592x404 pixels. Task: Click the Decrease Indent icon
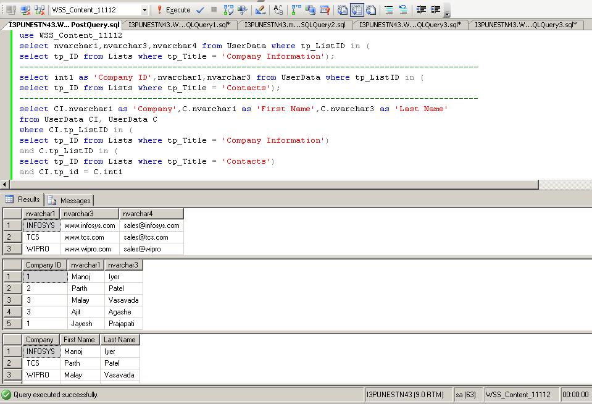pos(421,10)
